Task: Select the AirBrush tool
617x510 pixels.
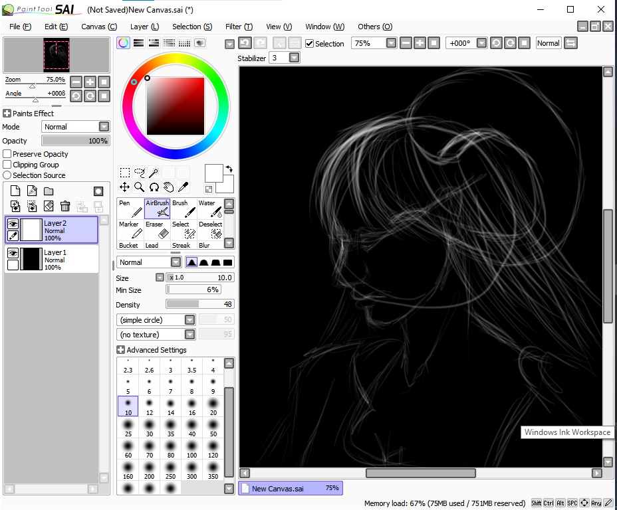Action: 157,209
